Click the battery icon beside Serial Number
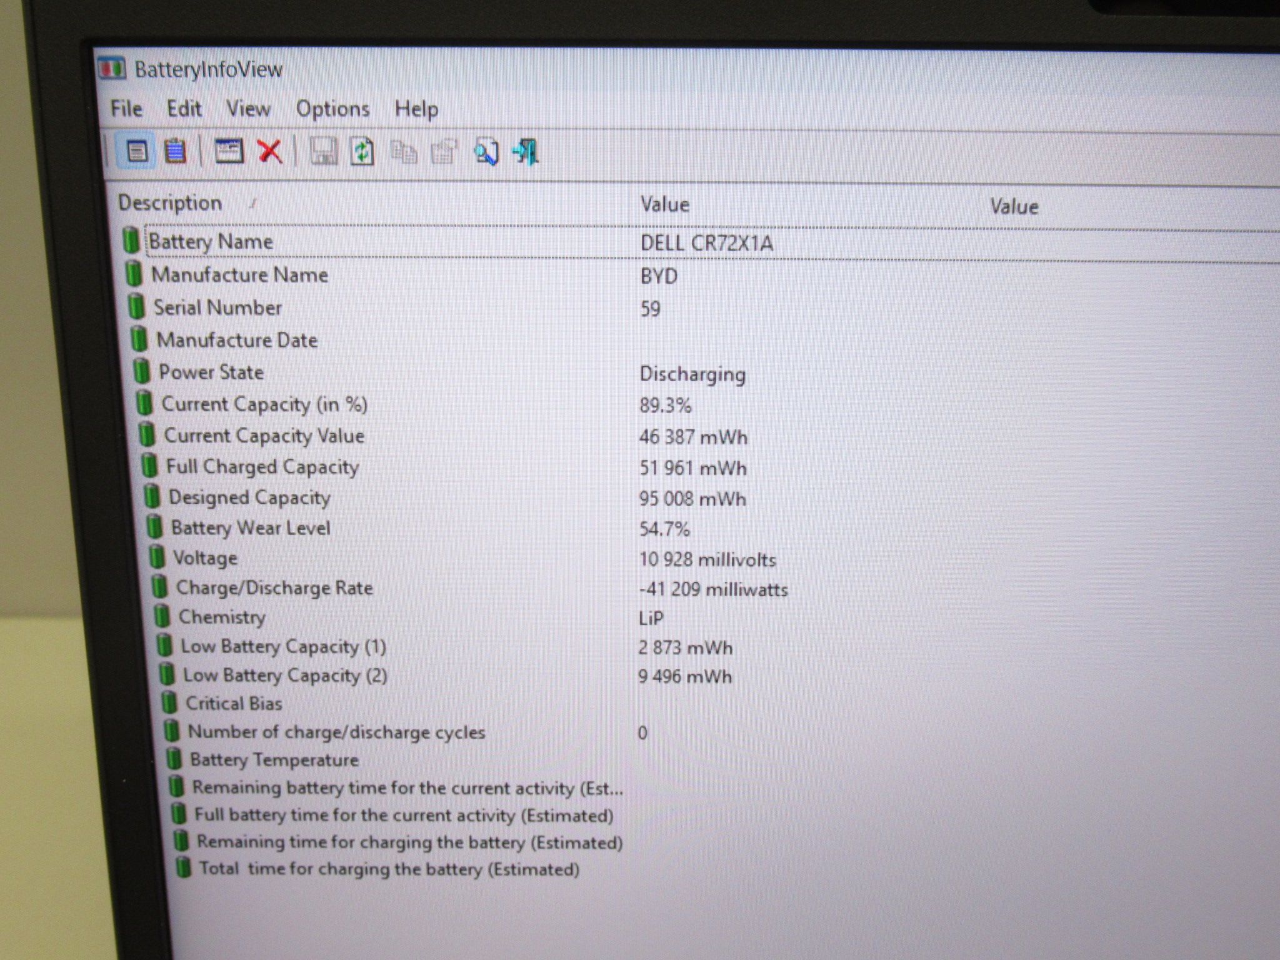Image resolution: width=1280 pixels, height=960 pixels. click(x=136, y=307)
